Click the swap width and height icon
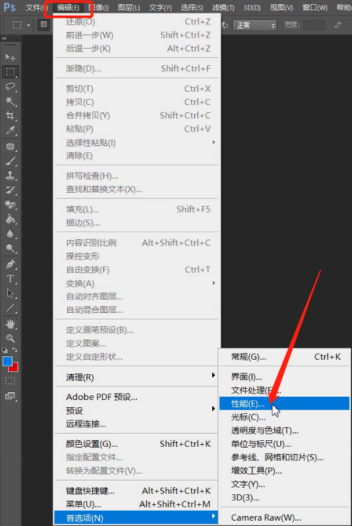Viewport: 352px width, 526px height. [x=337, y=25]
